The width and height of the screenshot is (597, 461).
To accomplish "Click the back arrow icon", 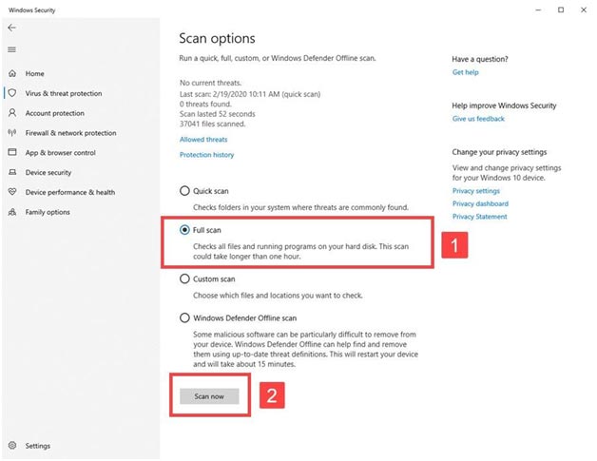I will pos(11,29).
